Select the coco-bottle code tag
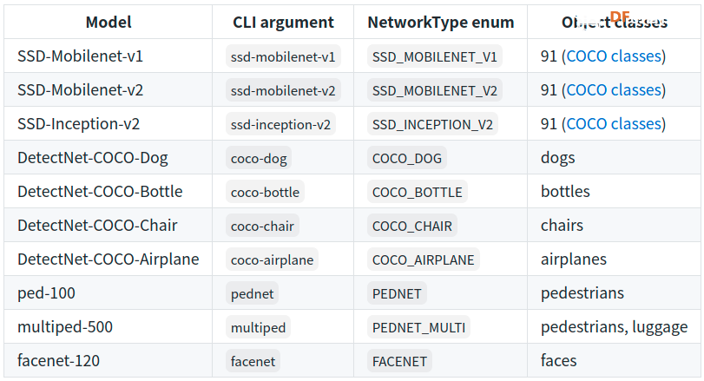Image resolution: width=704 pixels, height=381 pixels. coord(265,192)
